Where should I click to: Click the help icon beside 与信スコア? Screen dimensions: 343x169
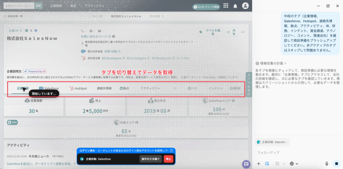[x=137, y=123]
